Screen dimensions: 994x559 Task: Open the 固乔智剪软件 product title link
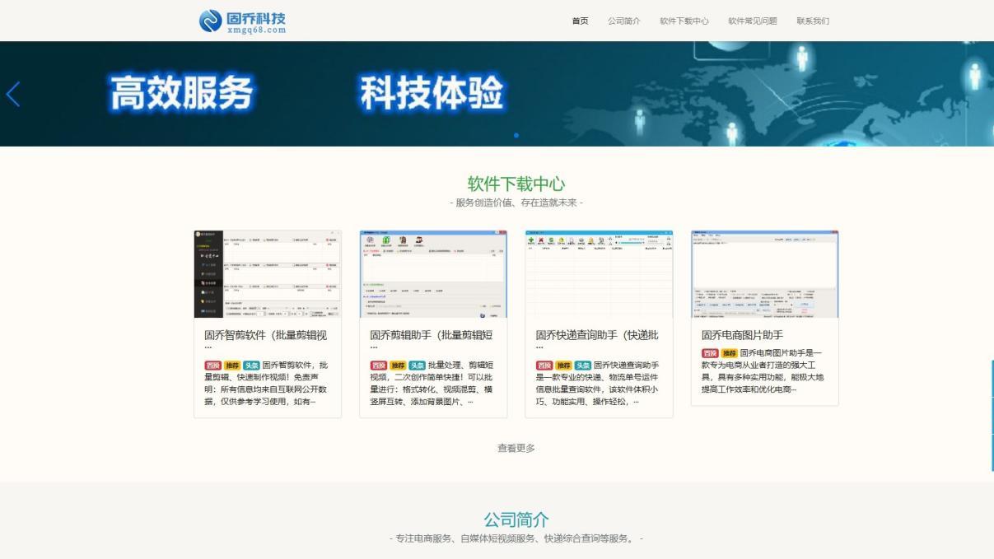click(x=265, y=334)
